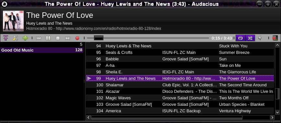Click the Huey Lewis album cover thumbnail

click(13, 21)
